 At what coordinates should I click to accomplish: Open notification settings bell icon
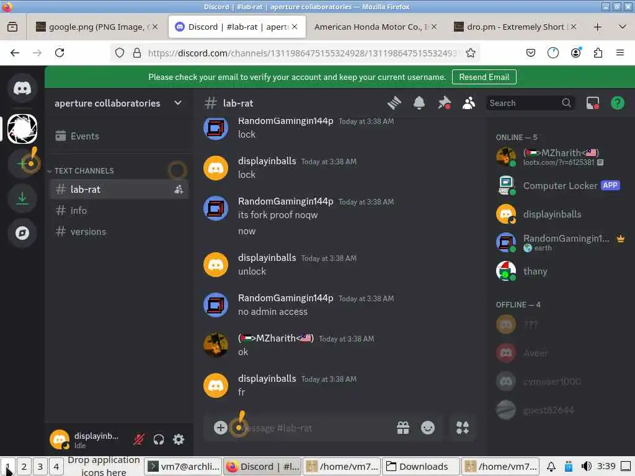click(x=419, y=104)
